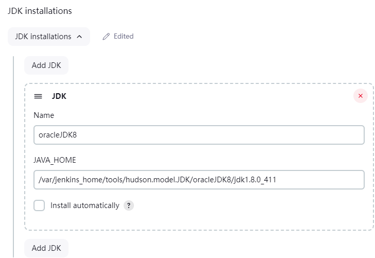Click the JDK installations section heading
375x258 pixels.
[40, 11]
